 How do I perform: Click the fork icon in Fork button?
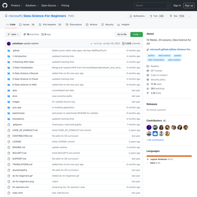pos(151,16)
